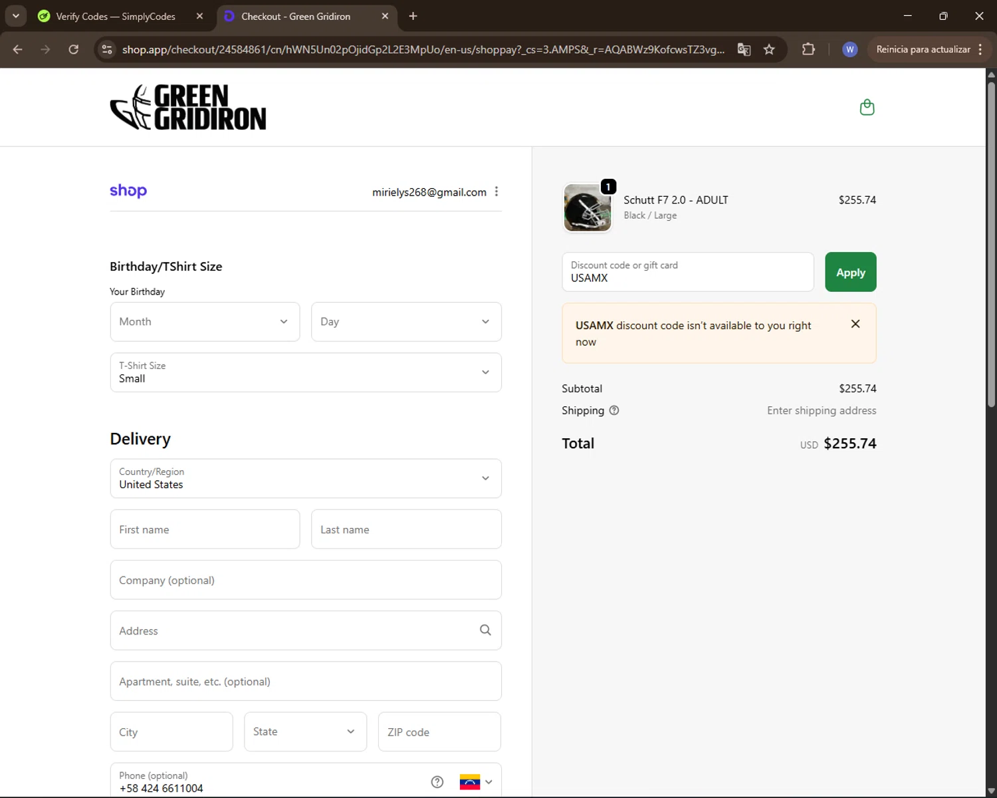Click the browser forward arrow

click(x=45, y=49)
